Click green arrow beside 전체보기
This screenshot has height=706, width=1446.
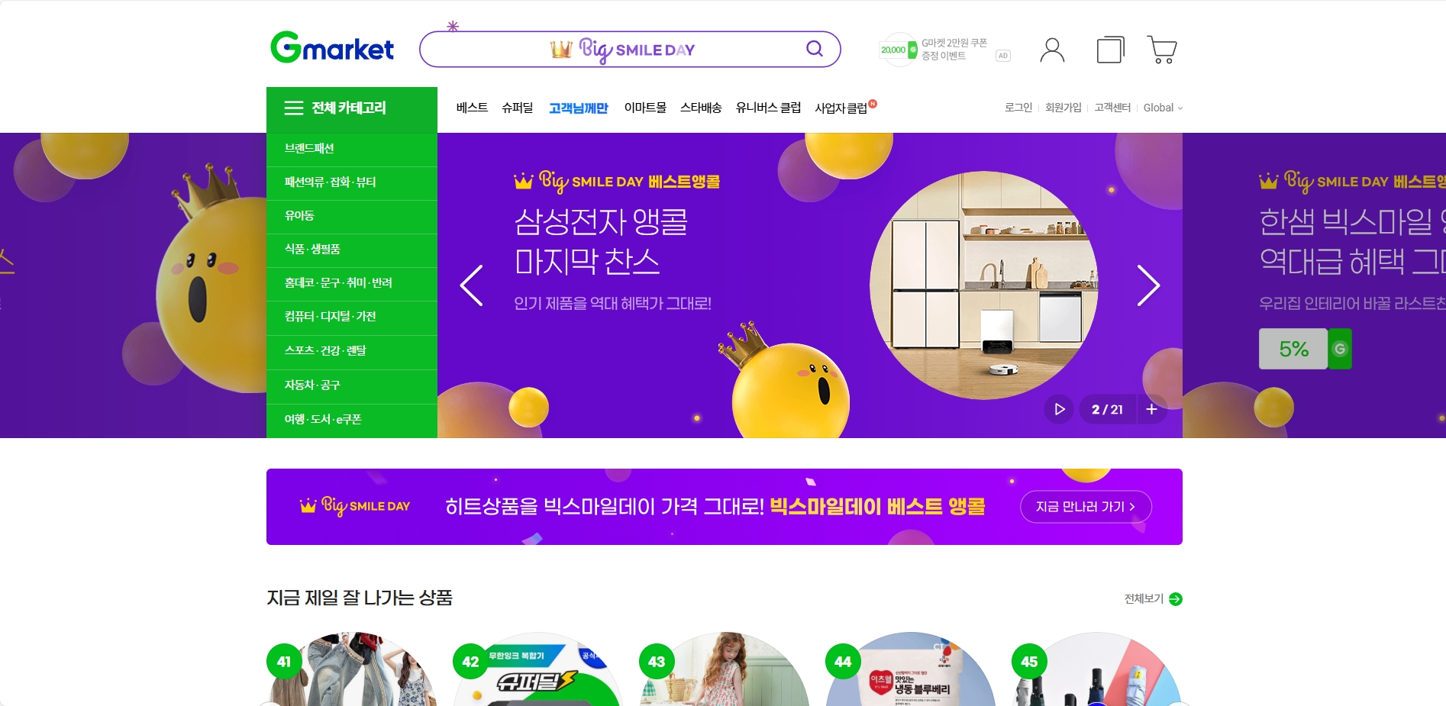1176,599
